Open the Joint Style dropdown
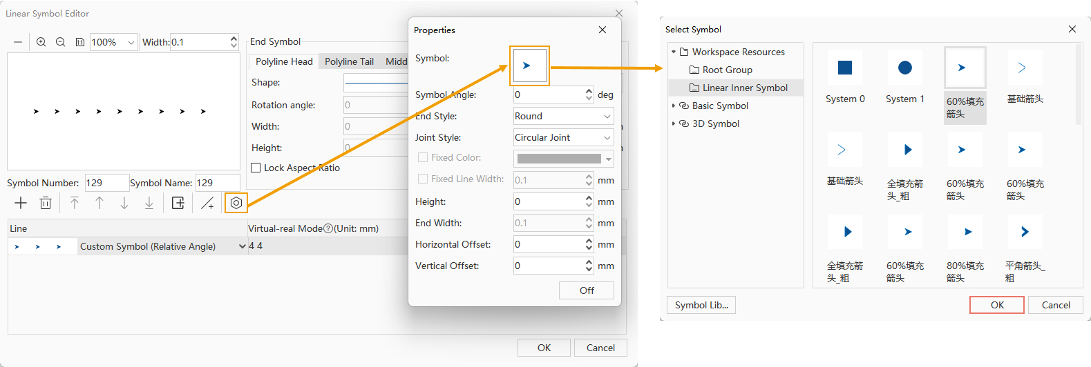Screen dimensions: 1091x367 tap(563, 137)
